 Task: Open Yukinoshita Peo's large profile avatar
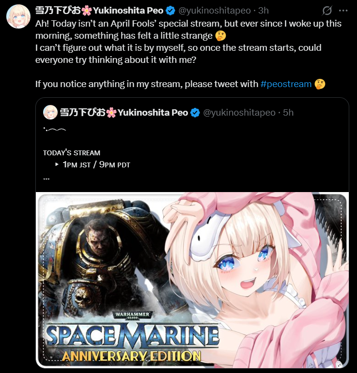[18, 16]
